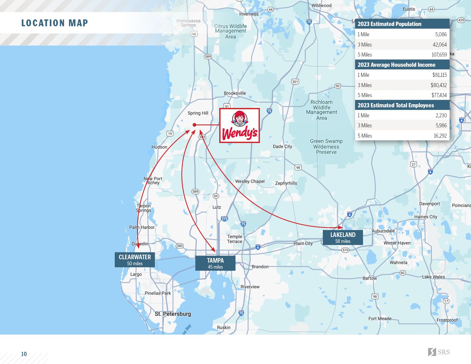471x364 pixels.
Task: Click the Wesley Chapel map label
Action: 250,181
